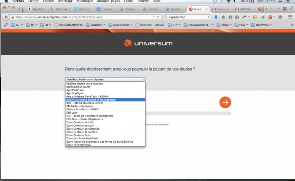Switch to the Tableau WordPress tab

click(129, 9)
